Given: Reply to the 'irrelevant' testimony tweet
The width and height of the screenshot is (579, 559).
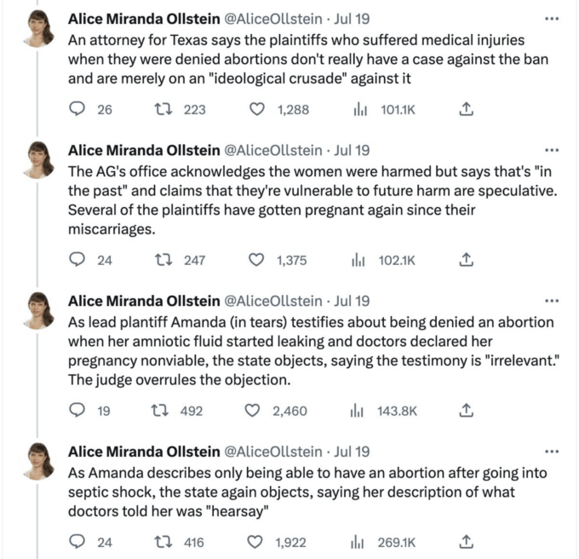Looking at the screenshot, I should tap(77, 410).
